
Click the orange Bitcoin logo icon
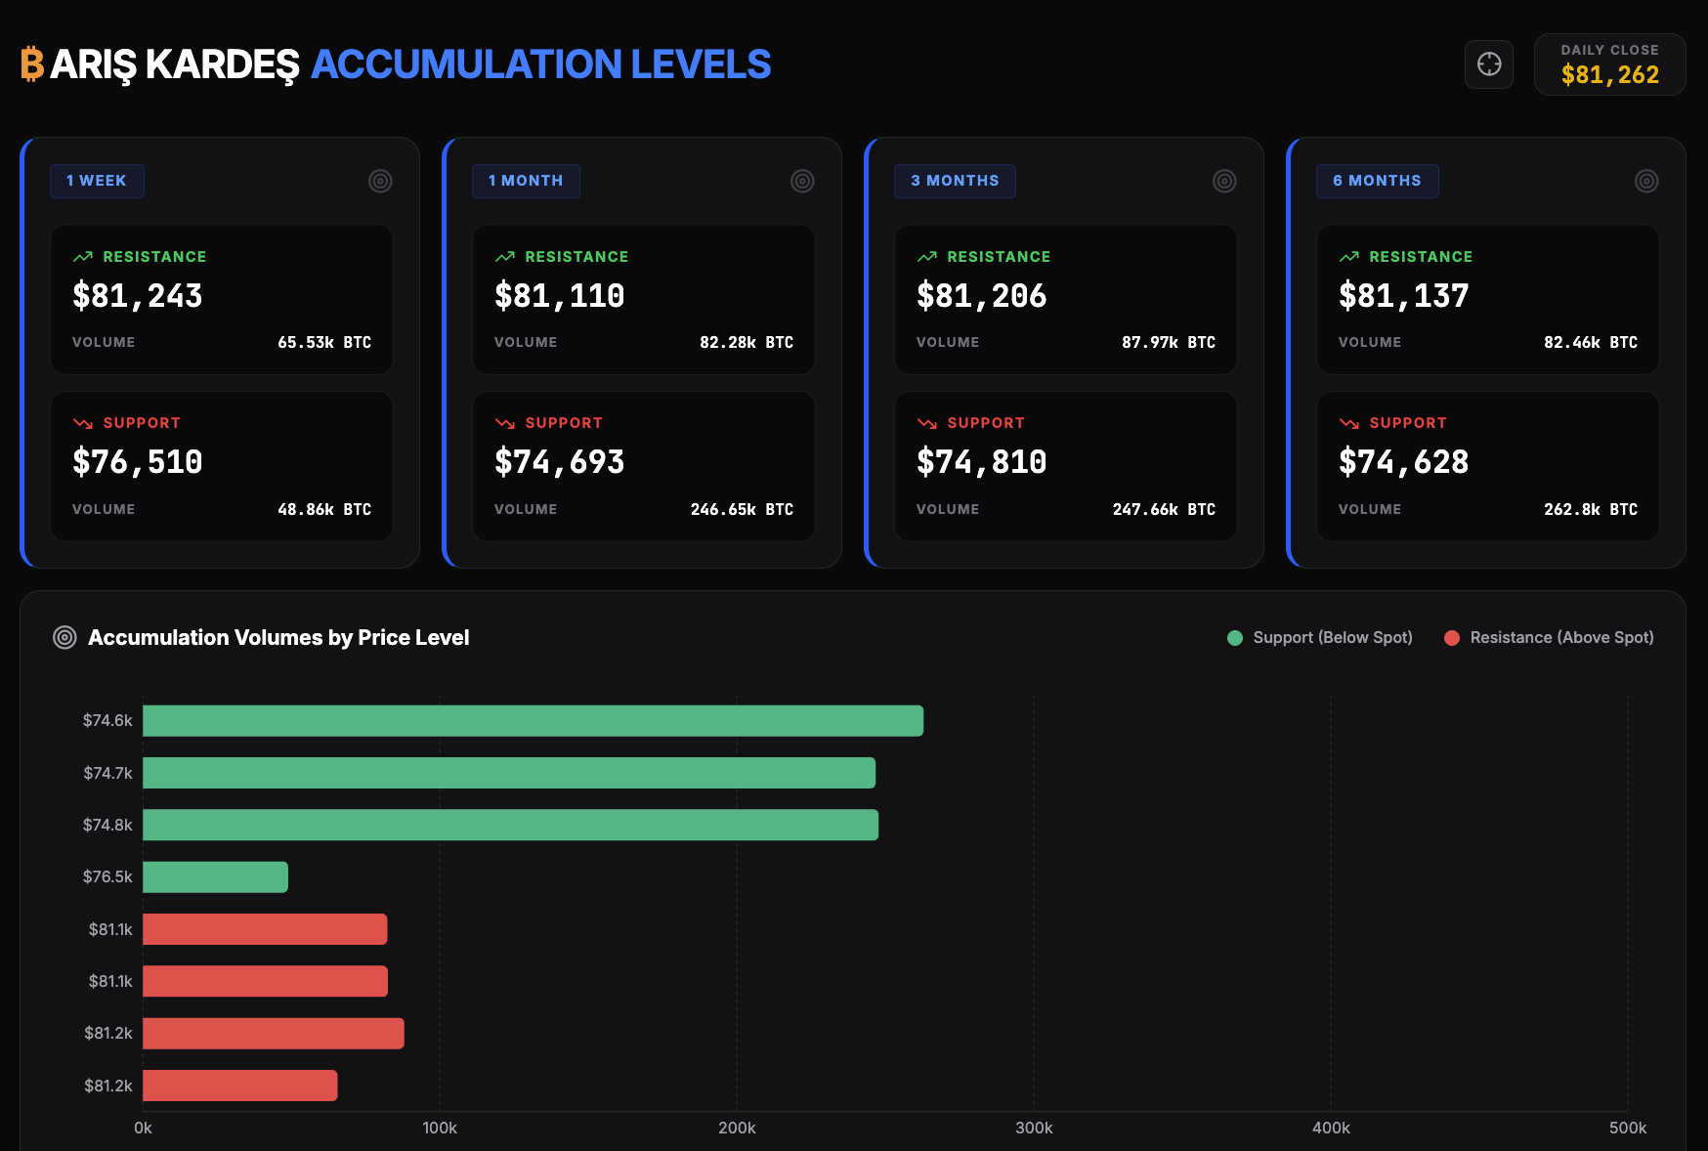pyautogui.click(x=32, y=64)
